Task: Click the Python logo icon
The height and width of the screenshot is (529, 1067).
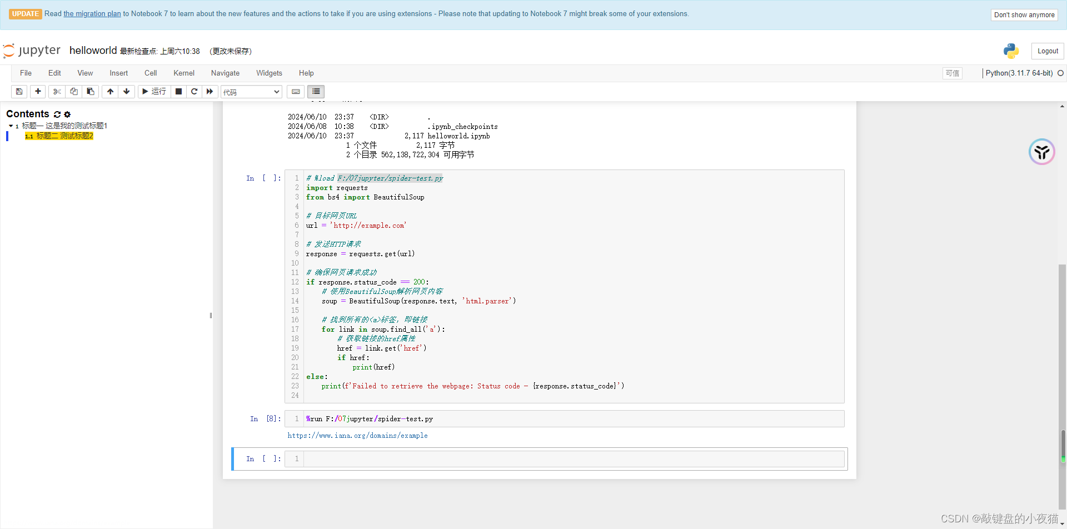Action: (x=1011, y=51)
